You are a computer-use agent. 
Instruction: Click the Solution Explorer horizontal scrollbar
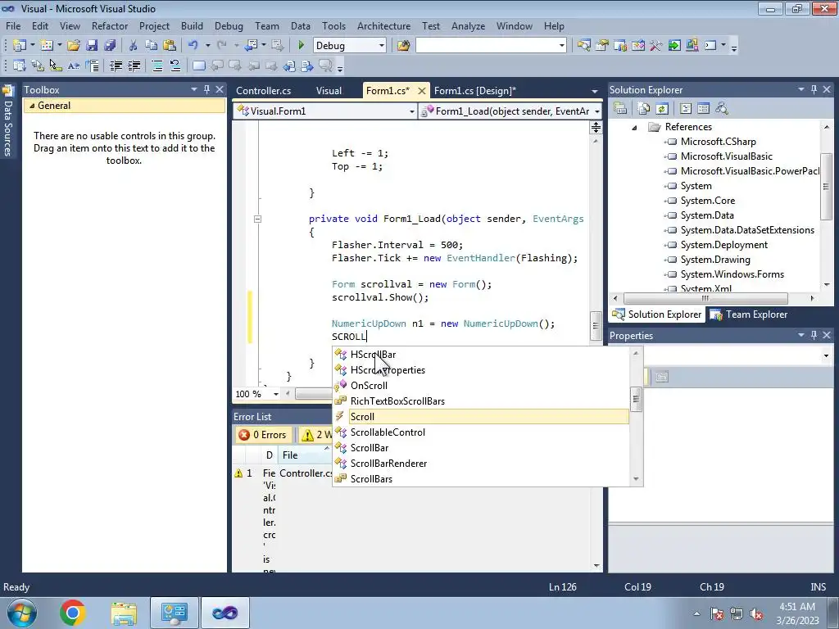pyautogui.click(x=705, y=298)
